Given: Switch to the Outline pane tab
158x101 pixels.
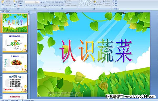Looking at the screenshot, I should pos(7,12).
